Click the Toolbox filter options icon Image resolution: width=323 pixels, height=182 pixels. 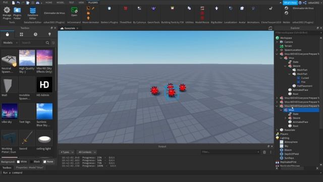point(53,42)
